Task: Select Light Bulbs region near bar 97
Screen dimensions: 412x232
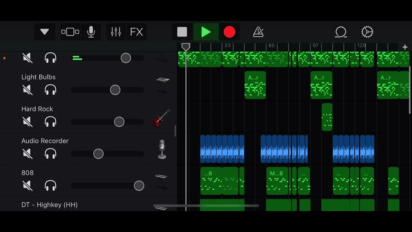Action: [321, 85]
